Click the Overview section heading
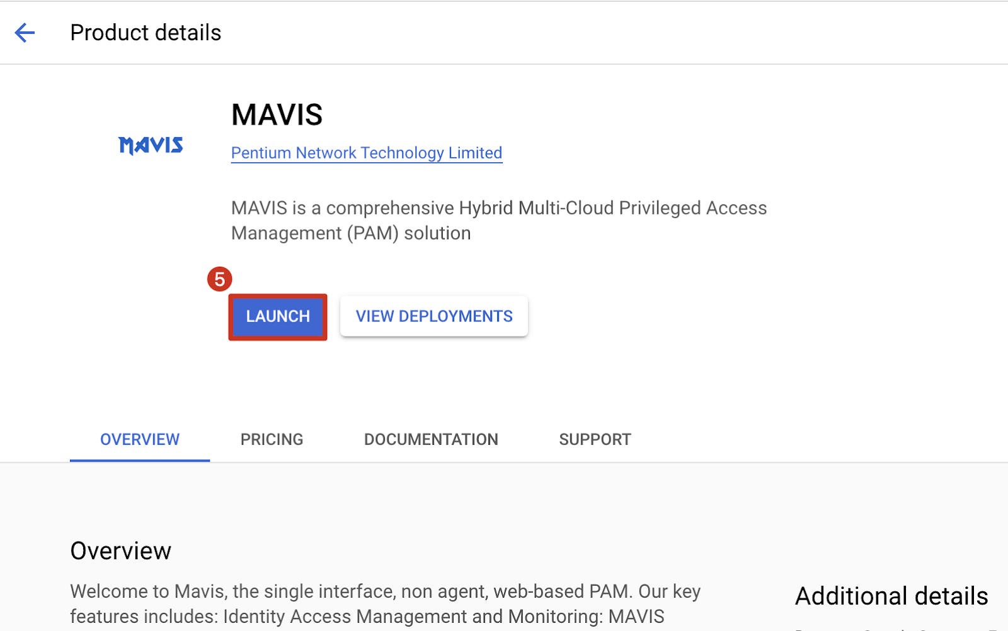Image resolution: width=1008 pixels, height=631 pixels. pos(120,551)
